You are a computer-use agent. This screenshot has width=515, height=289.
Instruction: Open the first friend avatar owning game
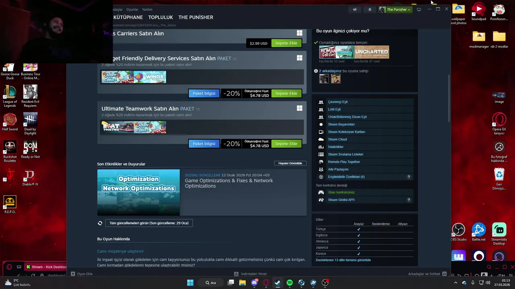point(324,79)
